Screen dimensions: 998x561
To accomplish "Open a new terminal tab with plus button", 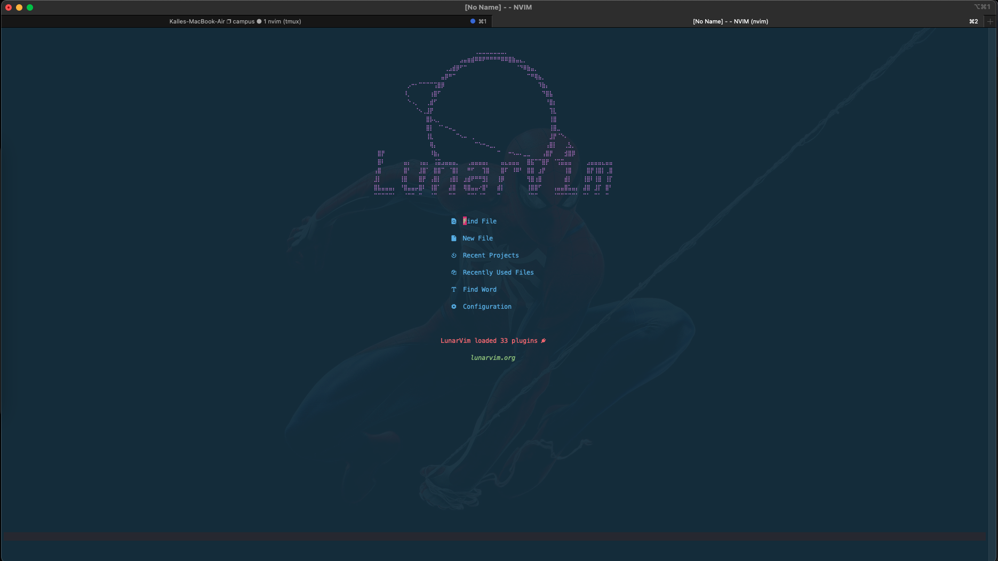I will [x=991, y=21].
